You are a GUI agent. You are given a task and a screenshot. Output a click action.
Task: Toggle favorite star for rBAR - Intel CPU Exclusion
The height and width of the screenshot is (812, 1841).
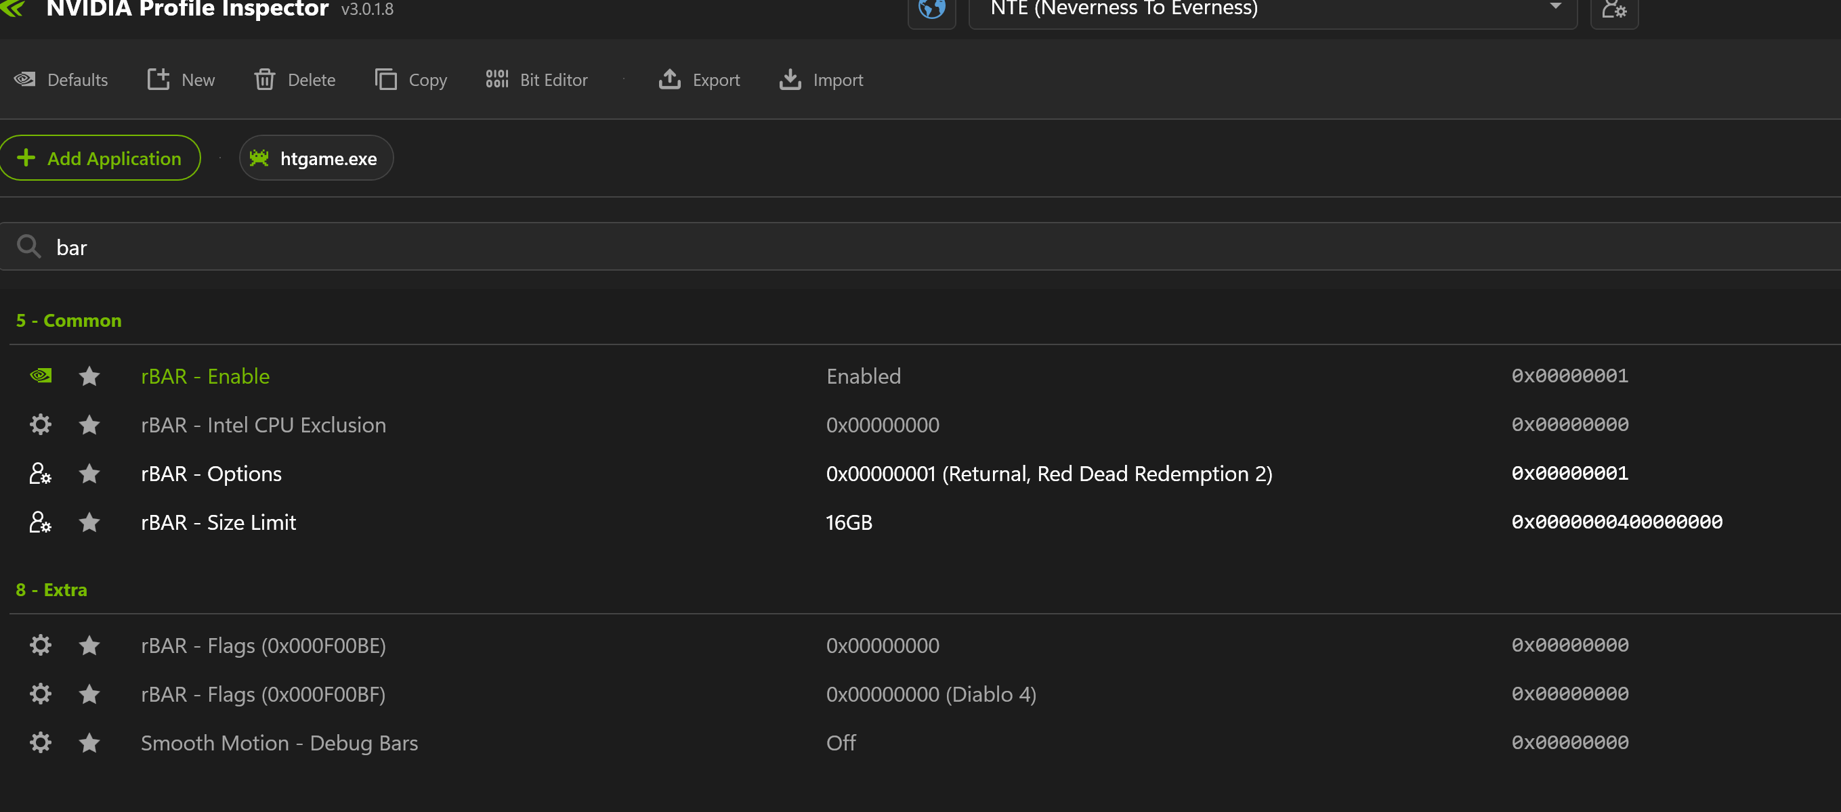(89, 425)
